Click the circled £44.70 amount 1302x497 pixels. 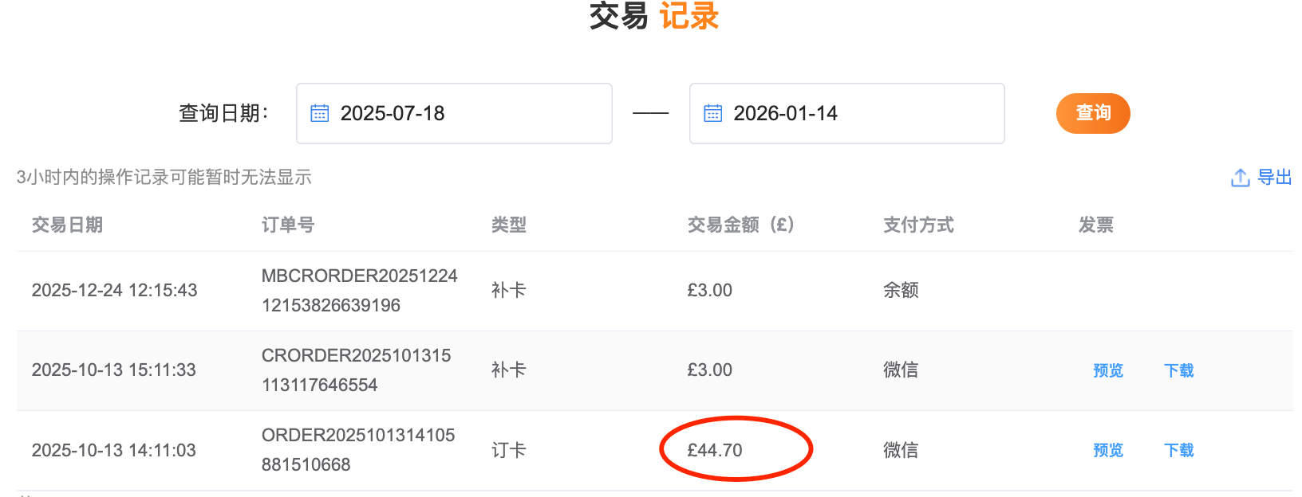pos(715,450)
